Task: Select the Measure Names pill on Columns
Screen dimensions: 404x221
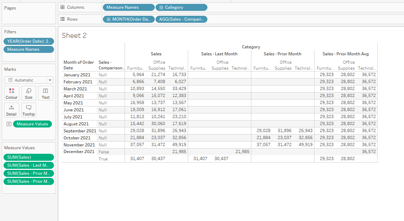Action: click(x=128, y=7)
